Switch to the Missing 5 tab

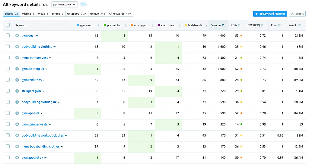(28, 14)
